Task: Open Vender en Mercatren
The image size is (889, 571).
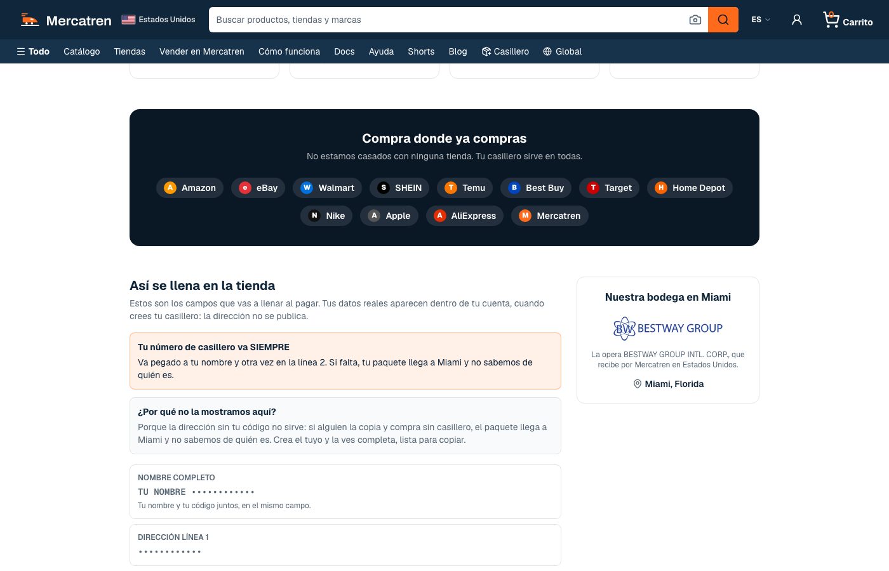Action: pos(202,51)
